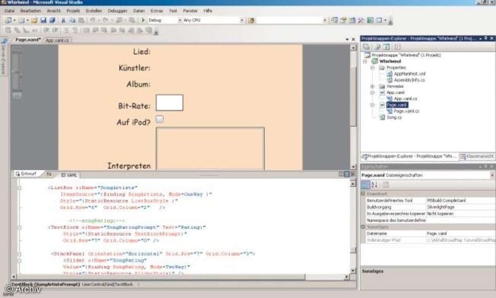Open the Page.xaml Dateieigenschaften object dropdown

492,175
